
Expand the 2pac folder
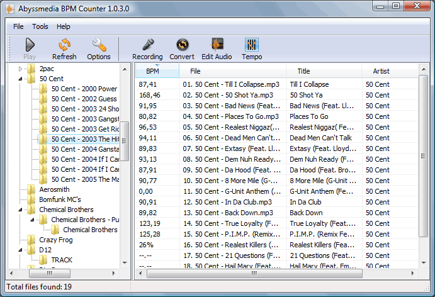[20, 69]
